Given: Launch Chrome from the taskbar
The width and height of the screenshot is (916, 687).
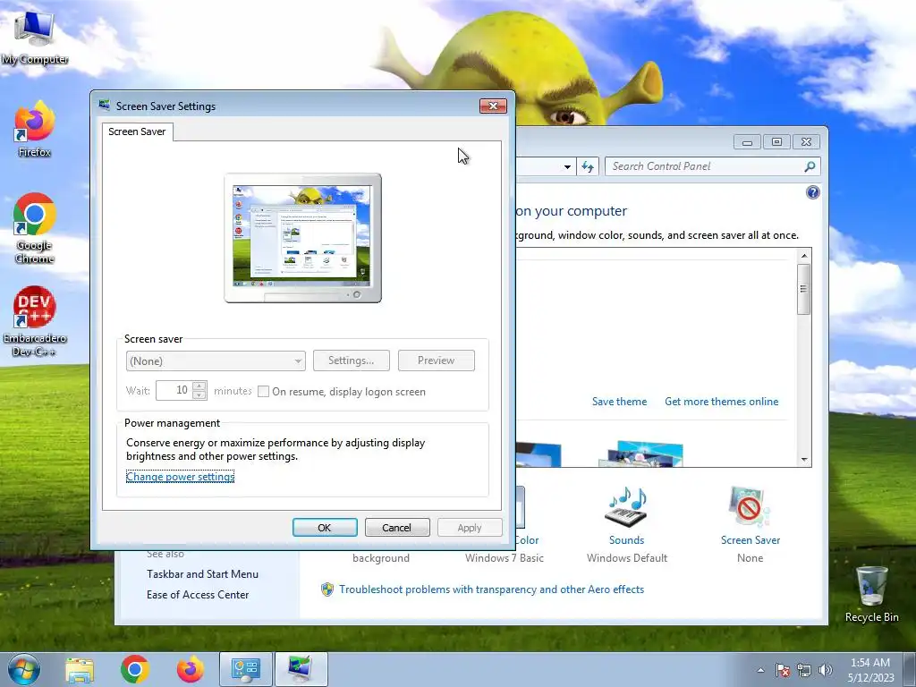Looking at the screenshot, I should [135, 669].
